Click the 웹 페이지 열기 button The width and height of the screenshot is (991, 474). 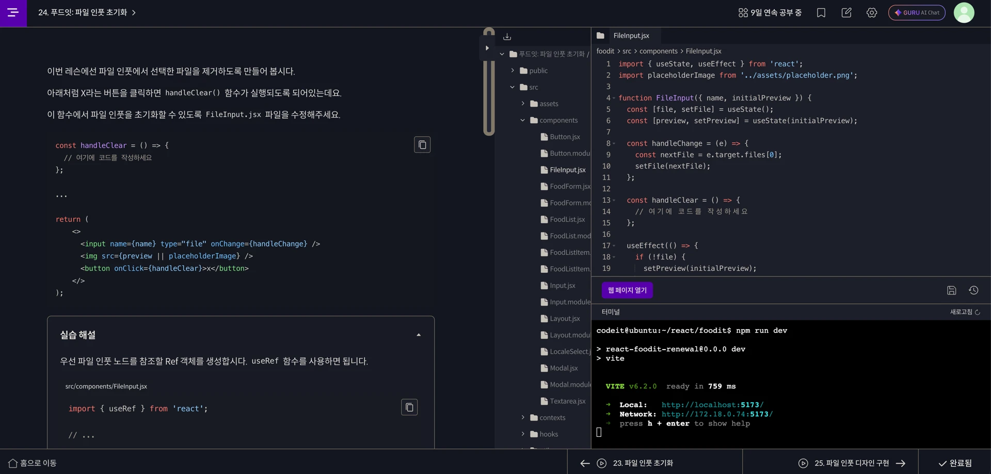(x=627, y=290)
